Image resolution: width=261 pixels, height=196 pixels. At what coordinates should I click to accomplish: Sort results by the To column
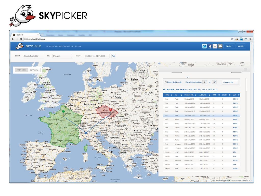(178, 95)
